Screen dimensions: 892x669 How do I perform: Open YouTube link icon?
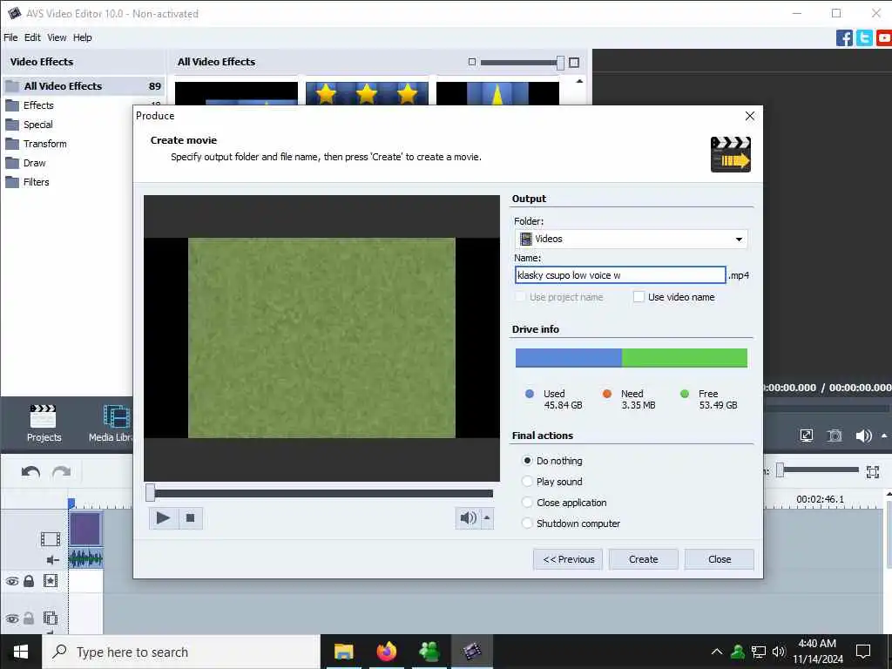884,38
